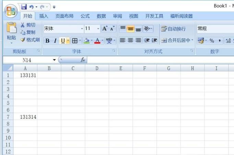Expand the underline style arrow

[68, 40]
